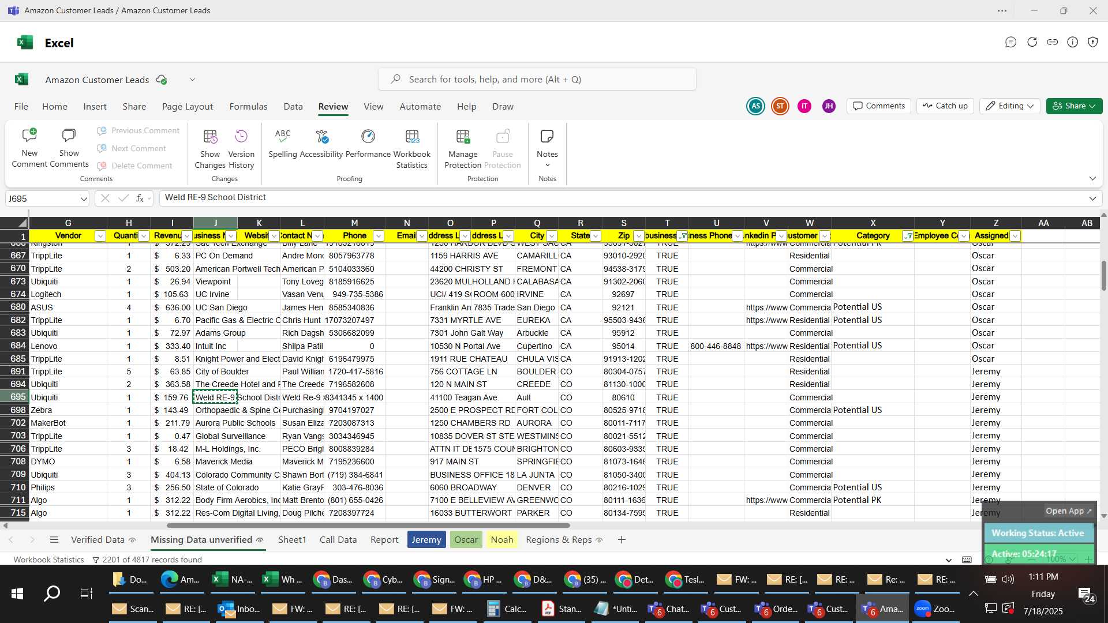This screenshot has height=623, width=1108.
Task: Switch to the Oscar sheet tab
Action: tap(466, 540)
